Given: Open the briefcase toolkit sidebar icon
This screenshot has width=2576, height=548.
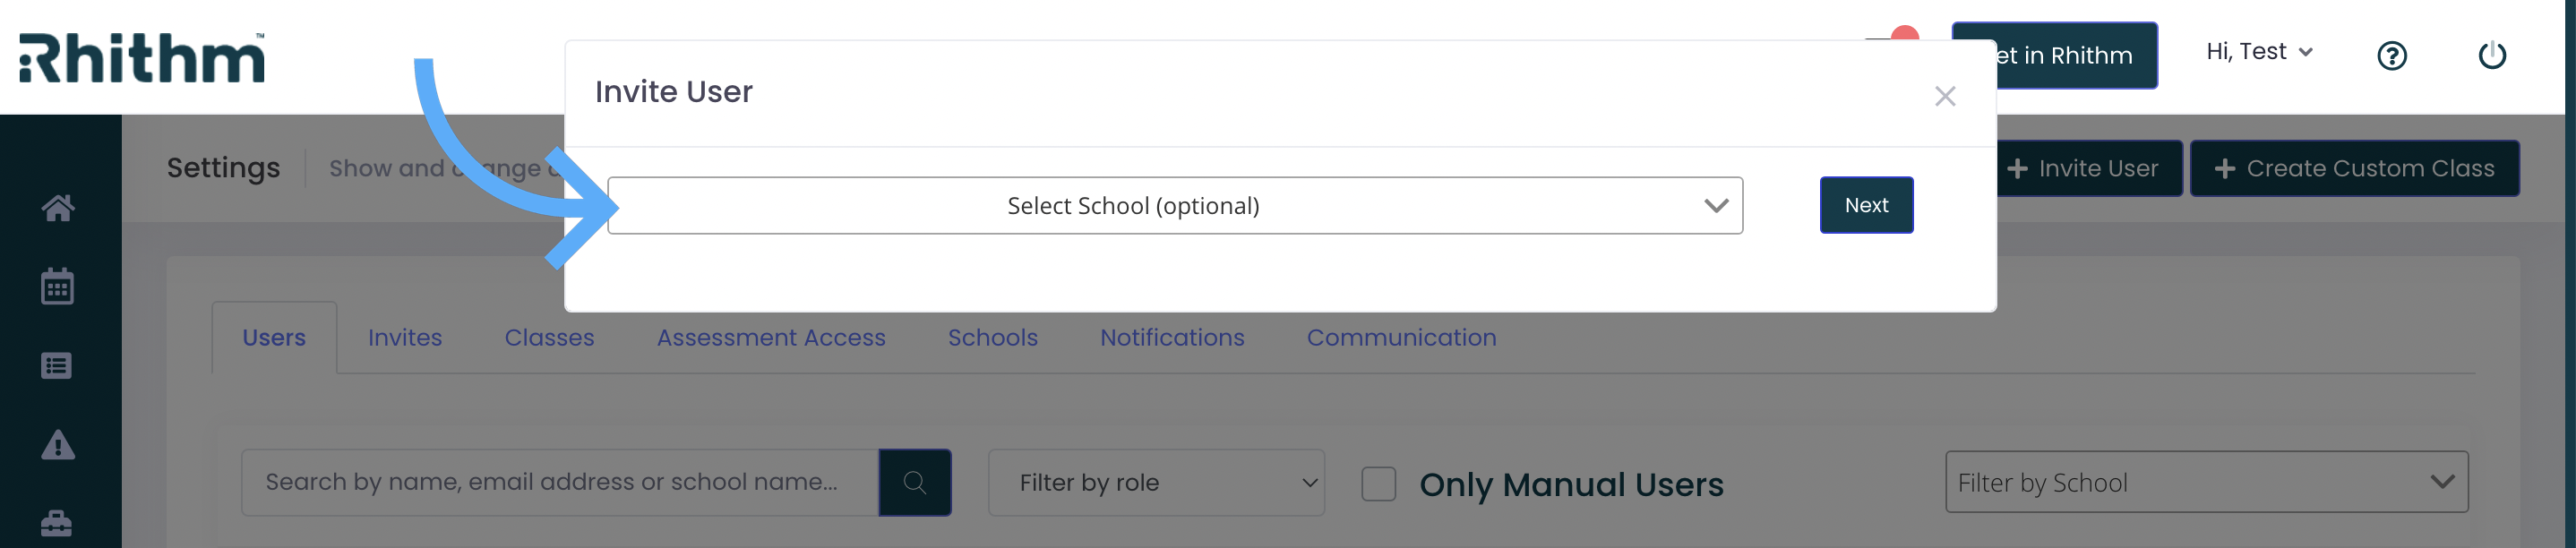Looking at the screenshot, I should 57,523.
